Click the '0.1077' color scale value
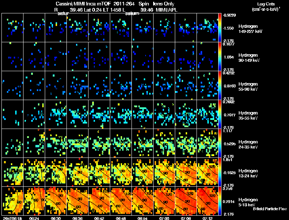This screenshot has height=220, width=289. tap(229, 44)
